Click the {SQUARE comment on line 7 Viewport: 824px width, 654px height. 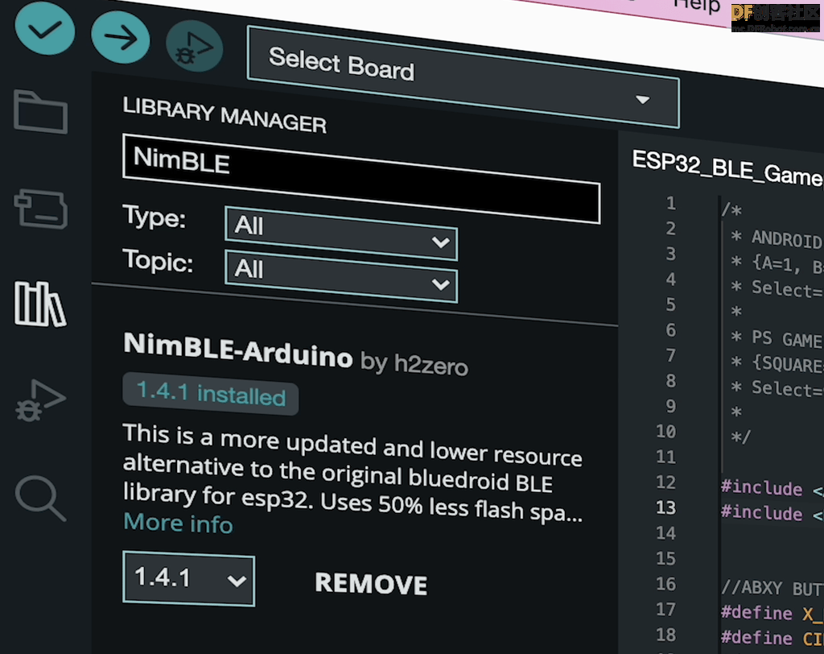click(x=787, y=363)
